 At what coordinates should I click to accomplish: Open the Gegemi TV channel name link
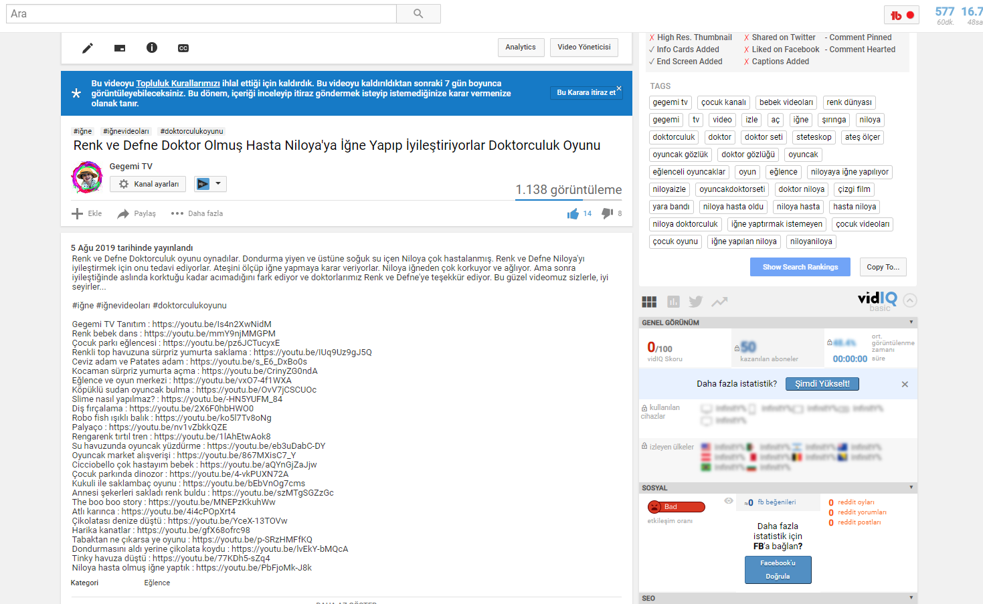(131, 167)
